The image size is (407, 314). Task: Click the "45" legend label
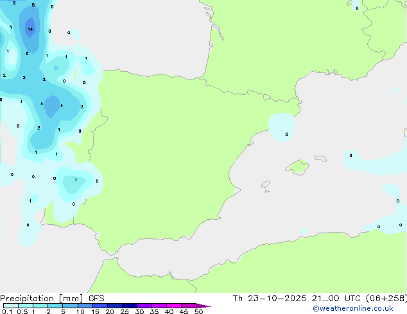(184, 311)
